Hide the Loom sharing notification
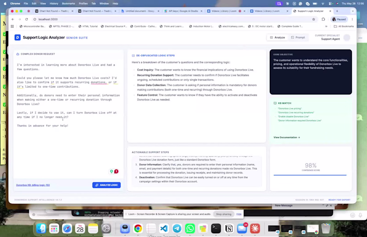The image size is (367, 237). tap(239, 214)
